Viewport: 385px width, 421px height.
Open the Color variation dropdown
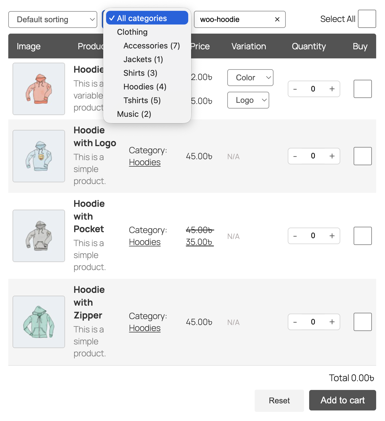[x=250, y=77]
